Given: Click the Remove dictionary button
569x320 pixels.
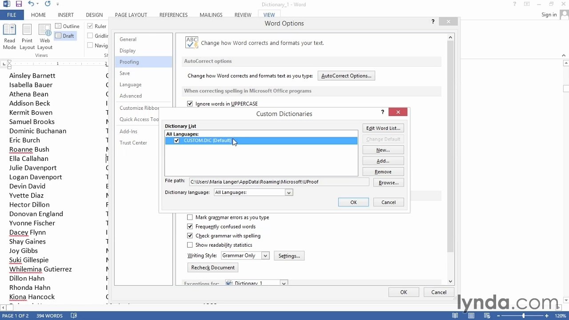Looking at the screenshot, I should coord(383,172).
